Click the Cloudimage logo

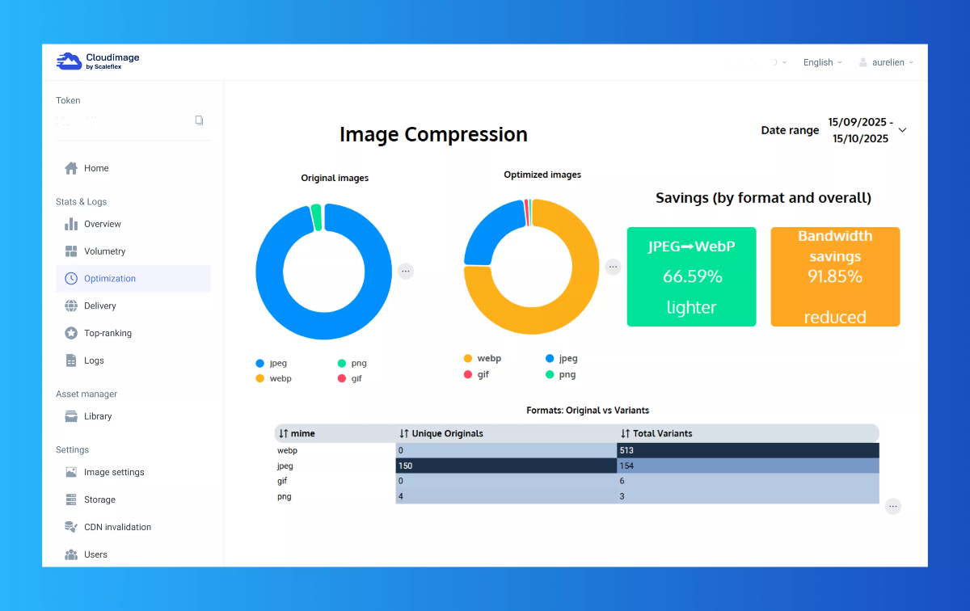pos(97,61)
